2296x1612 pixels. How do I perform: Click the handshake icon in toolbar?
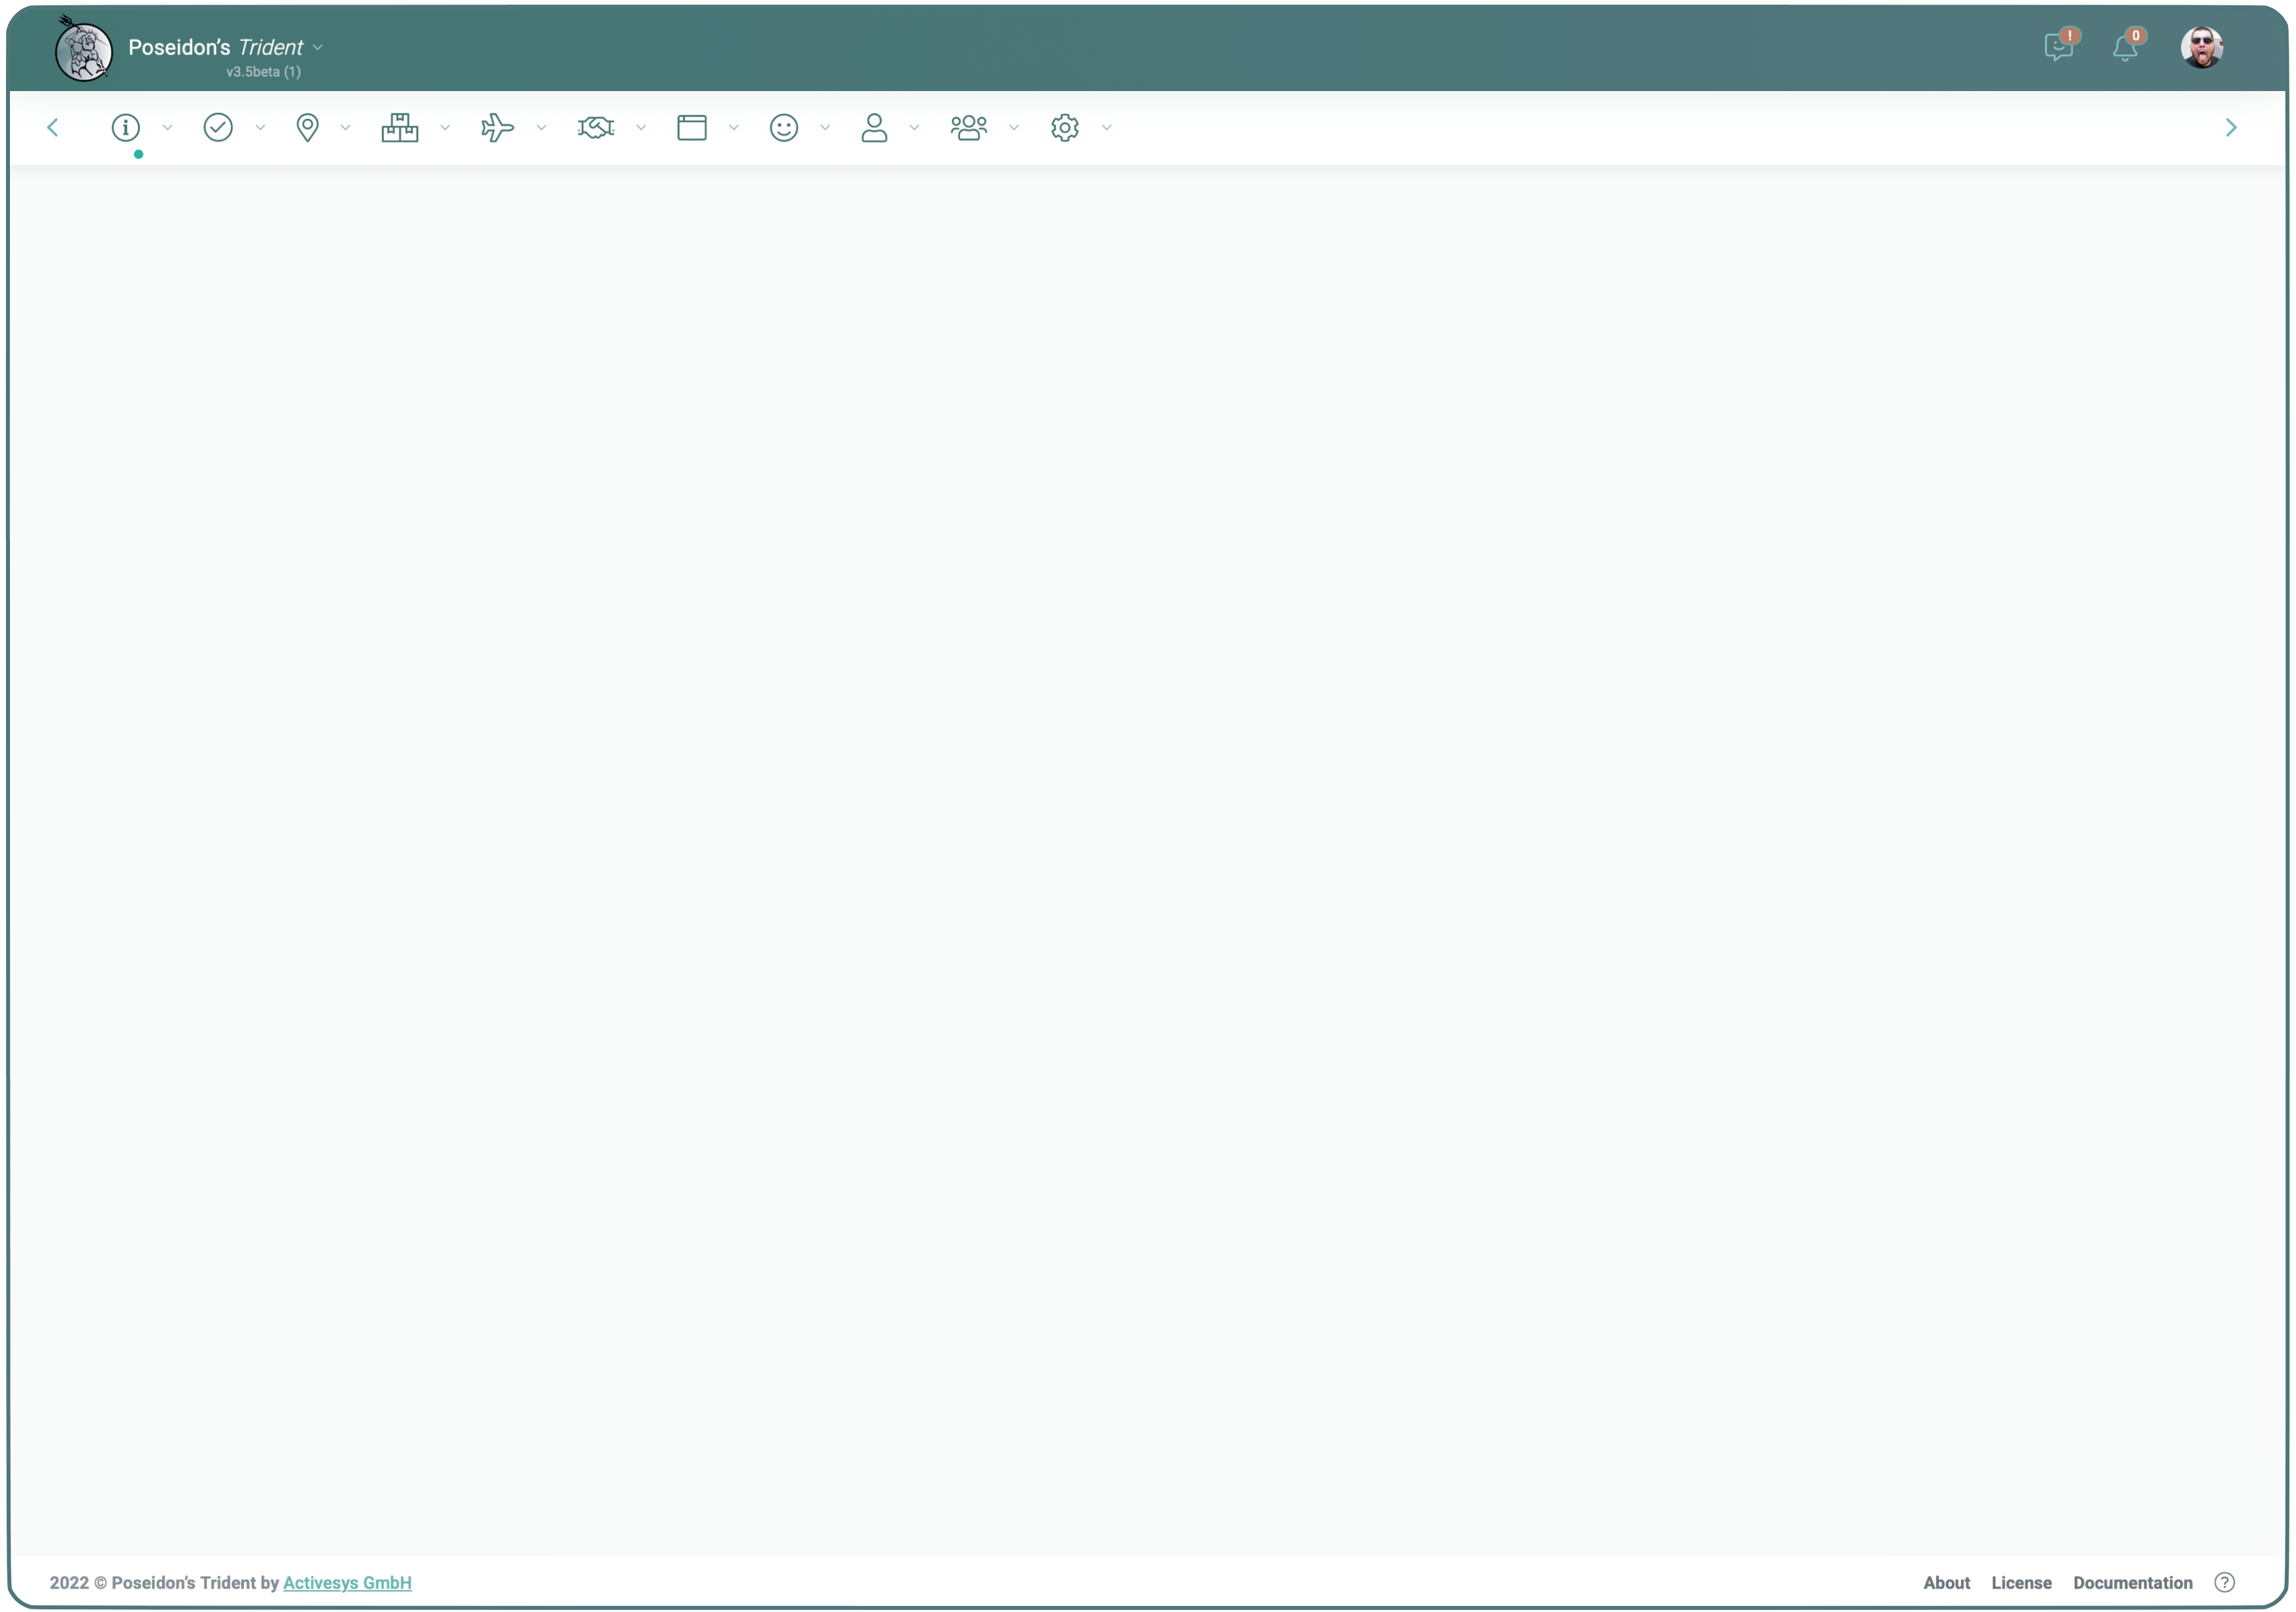point(596,128)
